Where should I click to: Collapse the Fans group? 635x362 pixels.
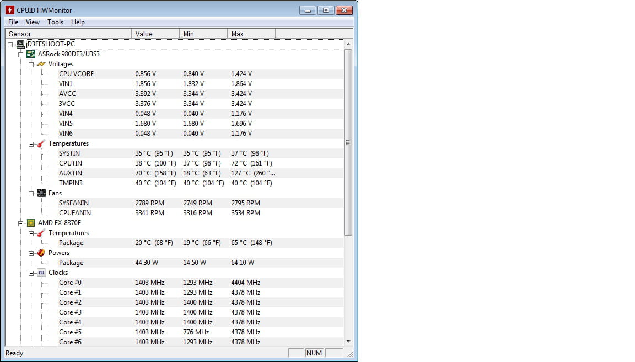(x=31, y=194)
